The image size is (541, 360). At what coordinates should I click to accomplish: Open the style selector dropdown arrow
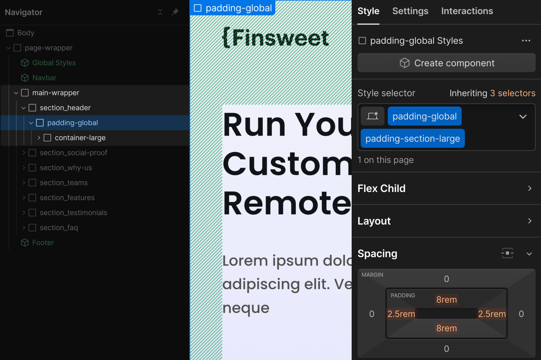[523, 116]
